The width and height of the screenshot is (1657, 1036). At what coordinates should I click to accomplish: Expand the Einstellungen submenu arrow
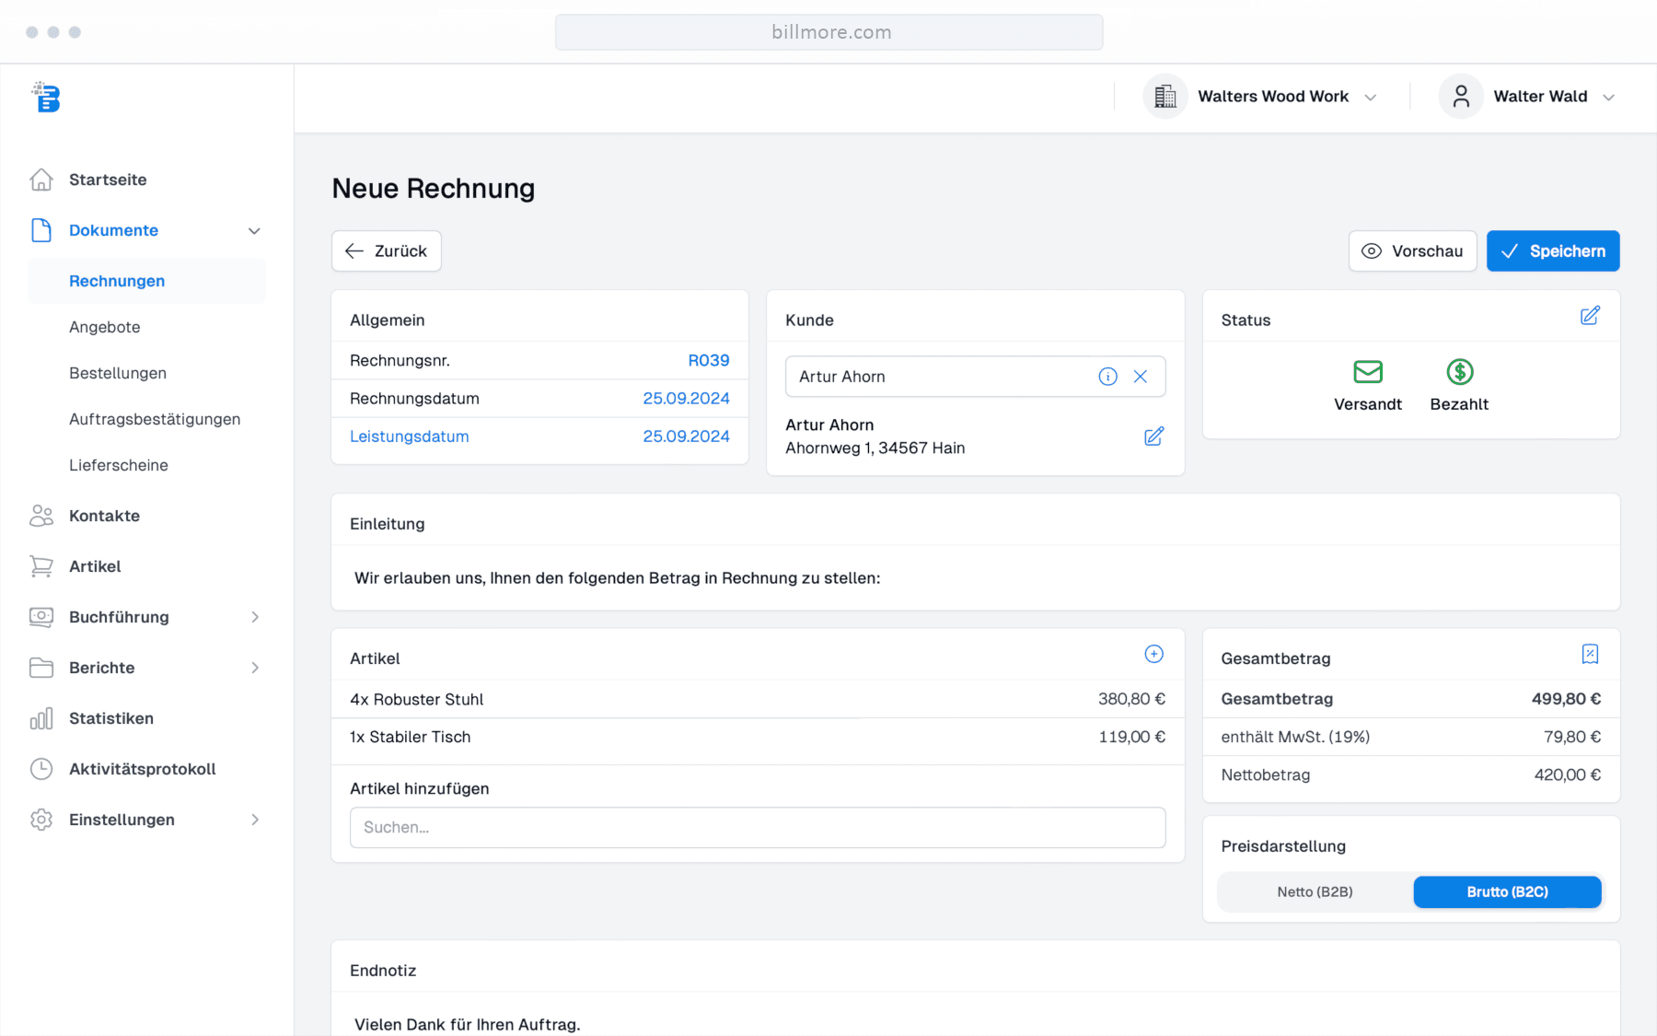pyautogui.click(x=255, y=820)
